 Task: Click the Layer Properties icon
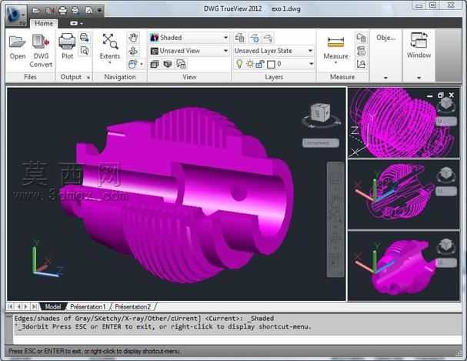click(x=239, y=38)
